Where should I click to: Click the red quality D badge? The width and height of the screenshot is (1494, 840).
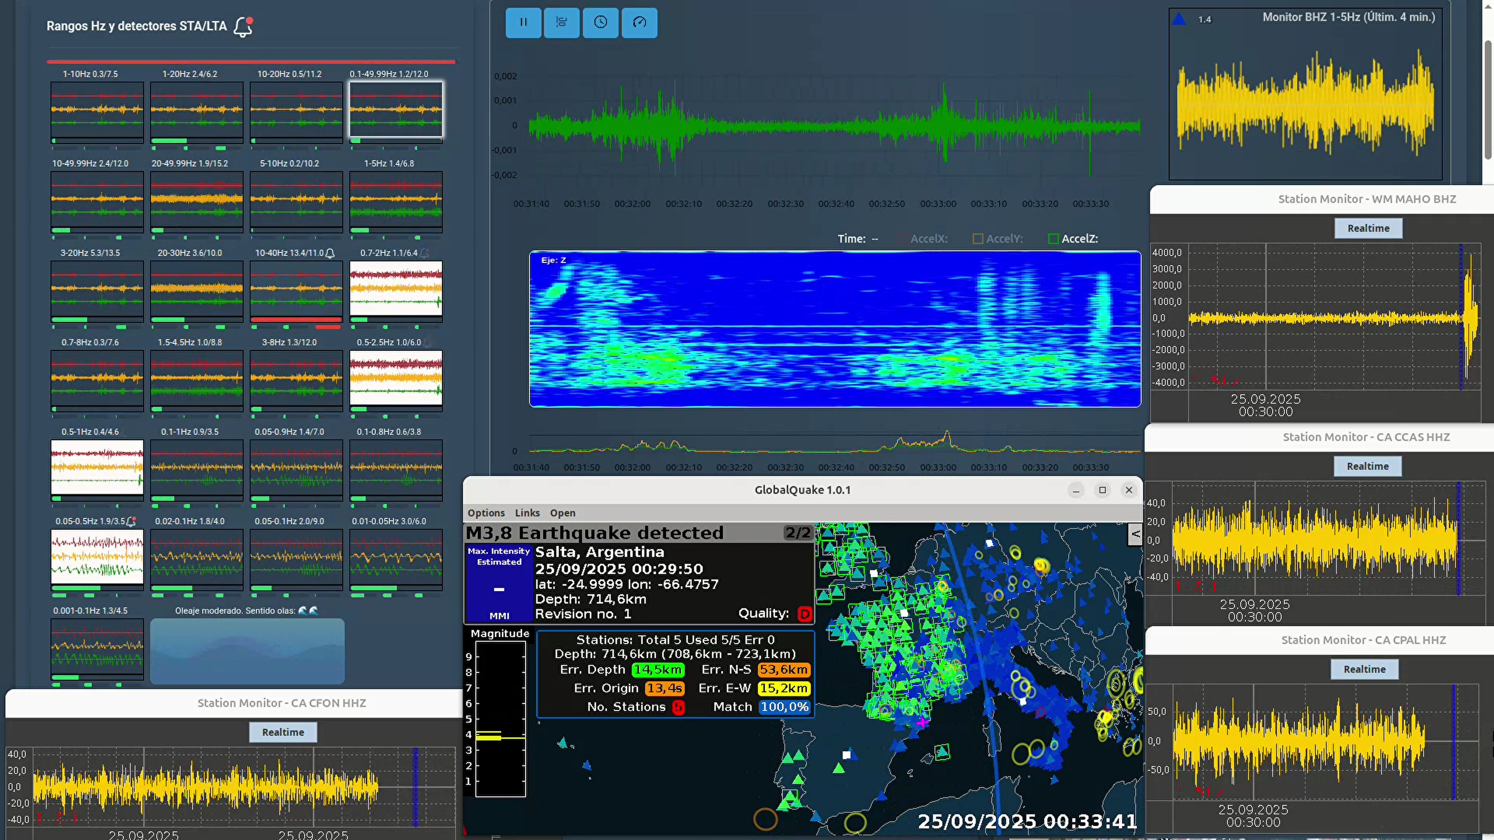click(805, 613)
